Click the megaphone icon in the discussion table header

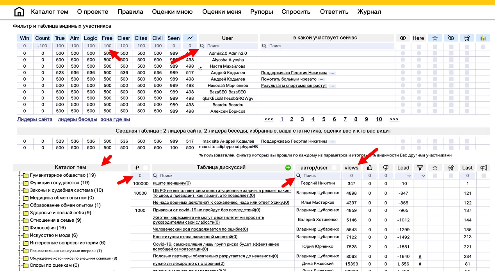point(484,168)
